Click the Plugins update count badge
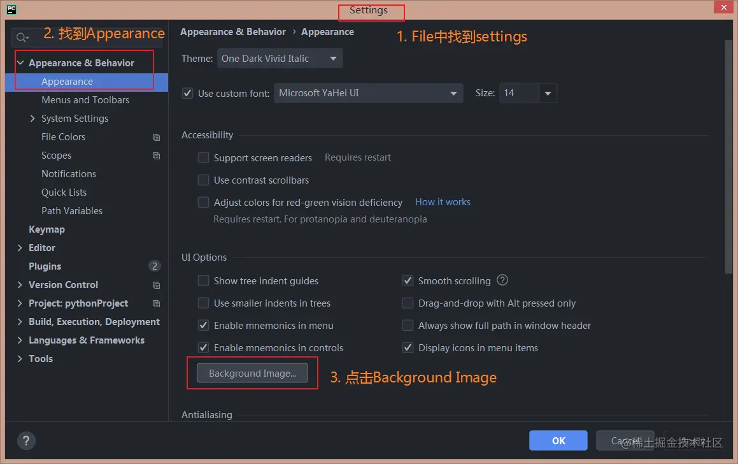 [154, 266]
